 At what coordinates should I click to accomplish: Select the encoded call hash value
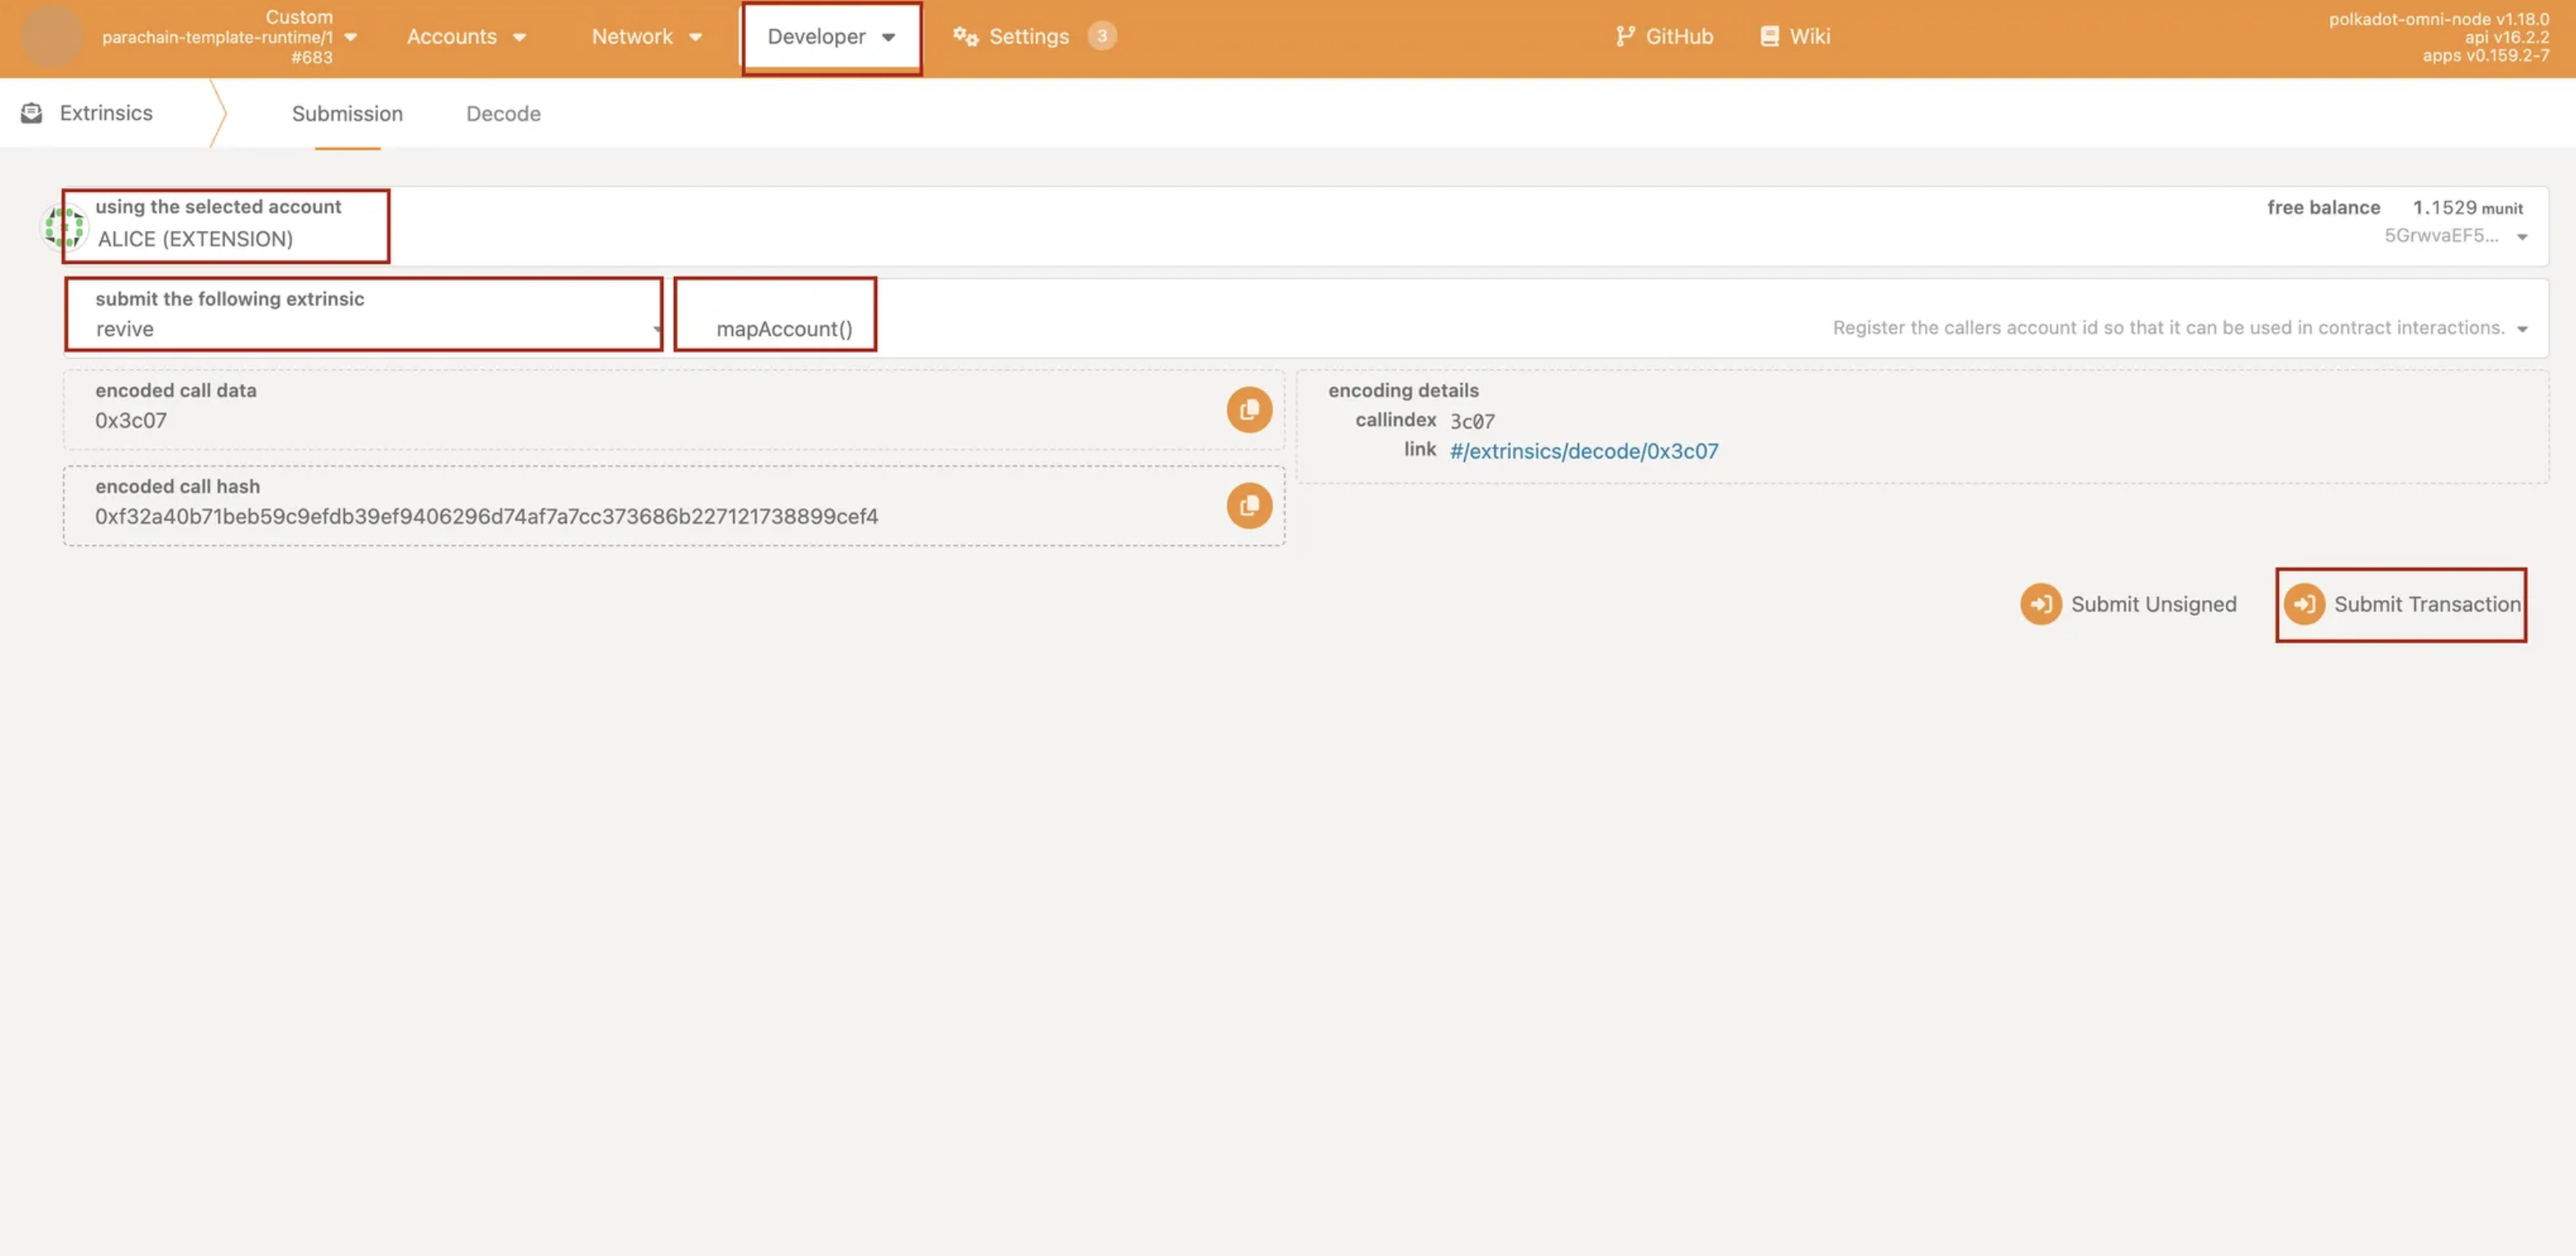pyautogui.click(x=486, y=517)
